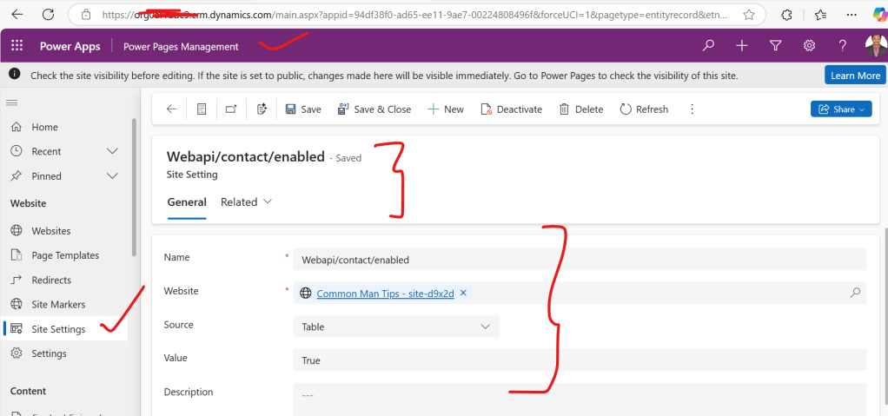Image resolution: width=888 pixels, height=416 pixels.
Task: Open more commands overflow menu
Action: click(692, 109)
